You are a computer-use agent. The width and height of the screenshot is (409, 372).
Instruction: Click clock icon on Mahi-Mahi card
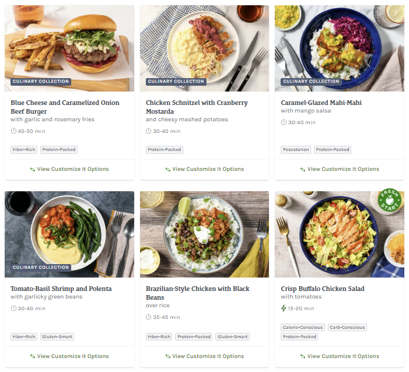click(x=284, y=122)
